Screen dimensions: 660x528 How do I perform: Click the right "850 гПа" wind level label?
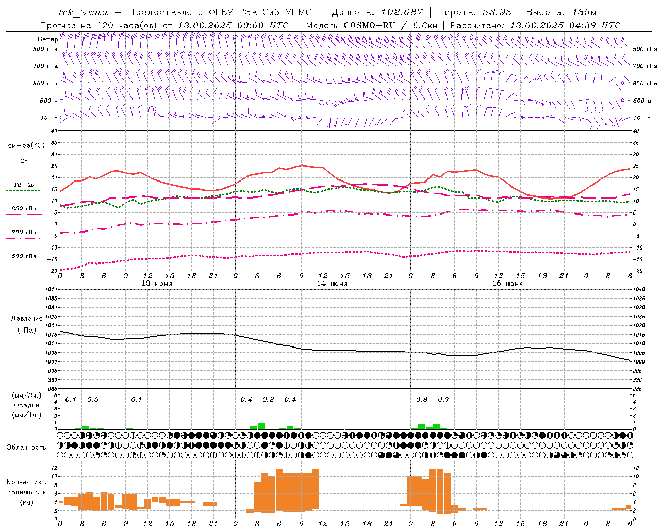click(x=645, y=83)
